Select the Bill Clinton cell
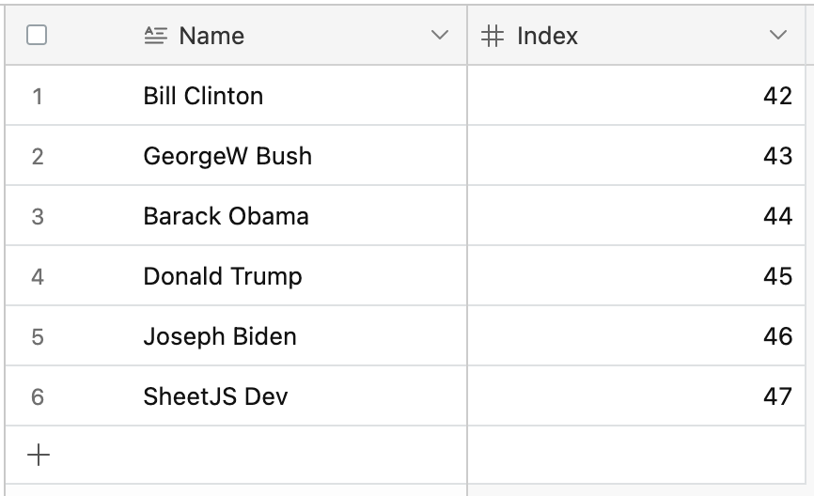This screenshot has height=496, width=814. 203,96
